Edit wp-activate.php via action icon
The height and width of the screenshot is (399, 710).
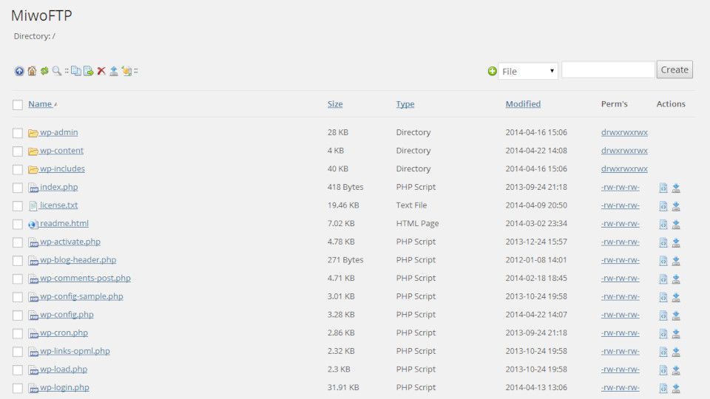[x=663, y=242]
